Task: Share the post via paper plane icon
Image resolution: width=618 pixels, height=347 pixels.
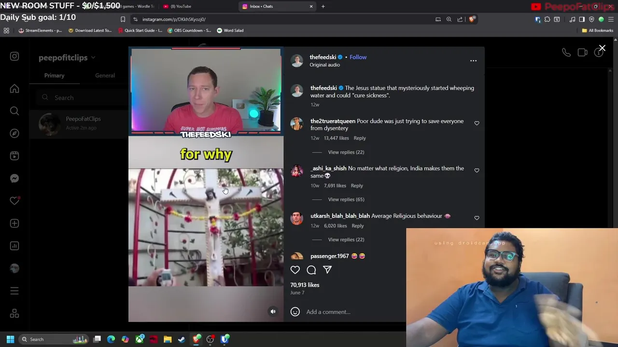Action: click(327, 270)
